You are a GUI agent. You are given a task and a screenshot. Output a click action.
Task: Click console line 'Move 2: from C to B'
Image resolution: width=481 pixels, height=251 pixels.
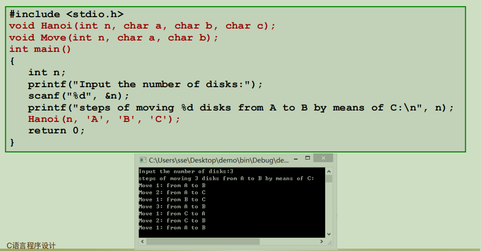click(172, 221)
